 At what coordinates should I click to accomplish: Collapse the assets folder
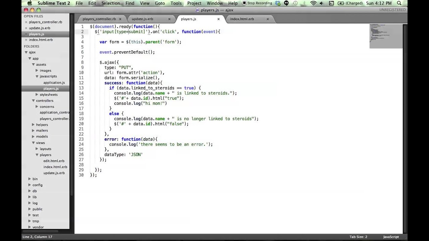(x=33, y=64)
